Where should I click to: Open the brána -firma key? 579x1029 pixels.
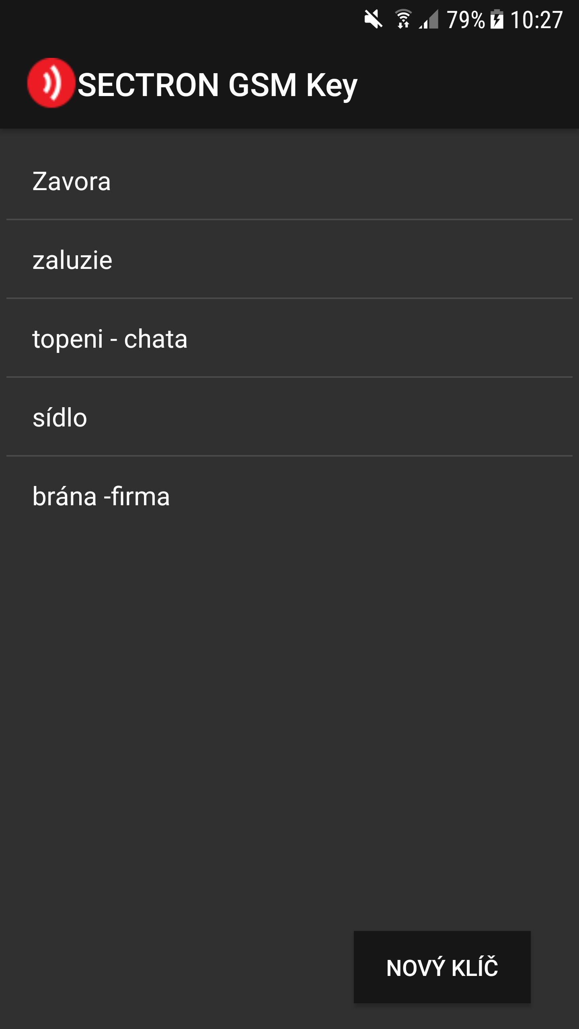click(x=289, y=496)
